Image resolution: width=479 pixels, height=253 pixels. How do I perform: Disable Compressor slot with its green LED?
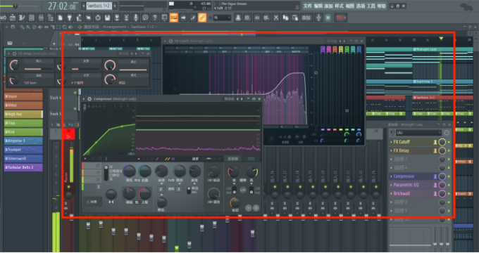(x=449, y=176)
